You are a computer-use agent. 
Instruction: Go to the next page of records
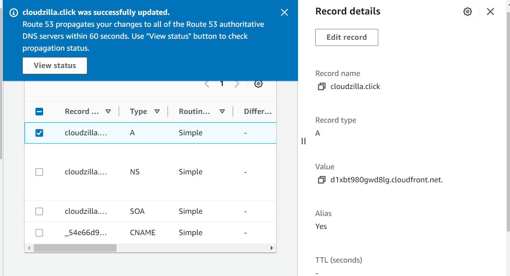tap(237, 84)
